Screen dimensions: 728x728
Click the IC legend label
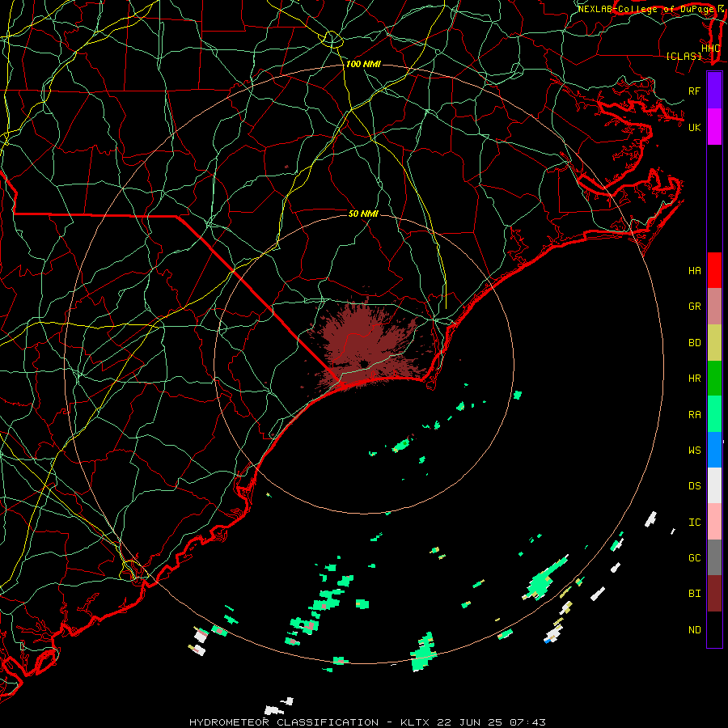point(695,523)
